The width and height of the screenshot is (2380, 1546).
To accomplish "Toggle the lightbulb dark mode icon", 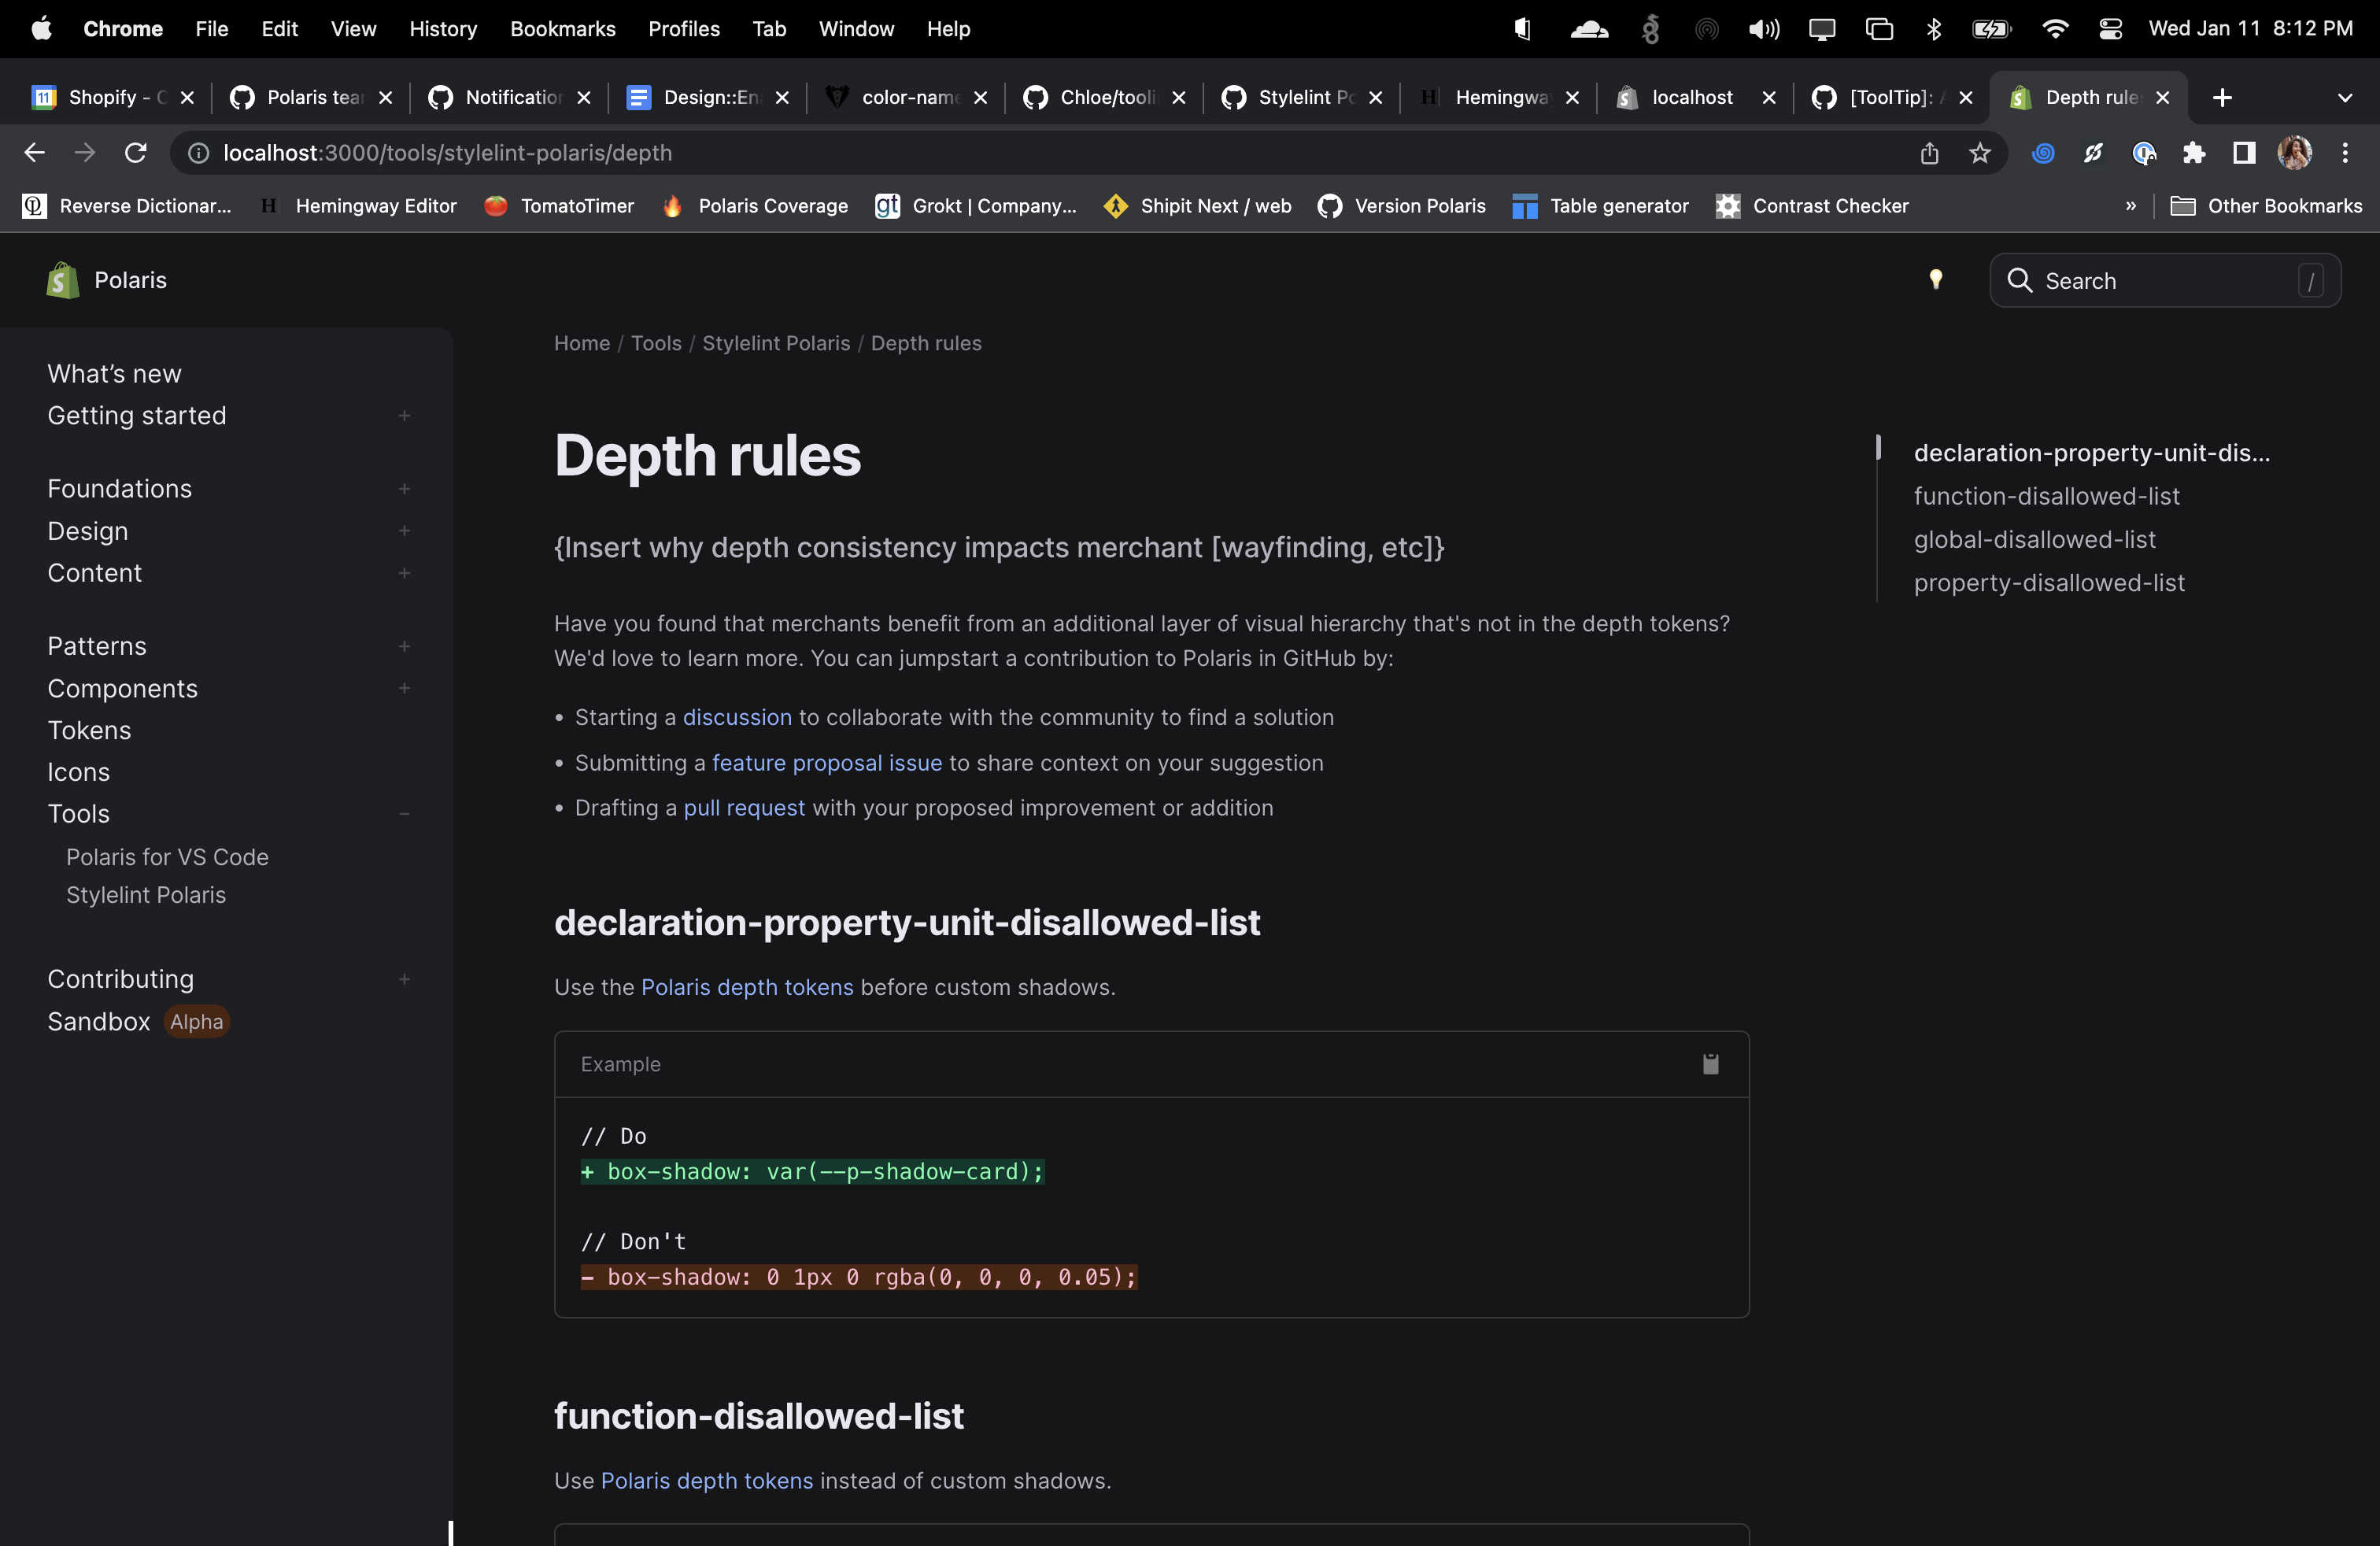I will coord(1935,280).
